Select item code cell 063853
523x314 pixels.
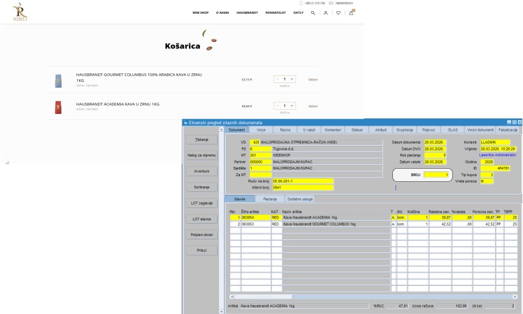pyautogui.click(x=256, y=224)
